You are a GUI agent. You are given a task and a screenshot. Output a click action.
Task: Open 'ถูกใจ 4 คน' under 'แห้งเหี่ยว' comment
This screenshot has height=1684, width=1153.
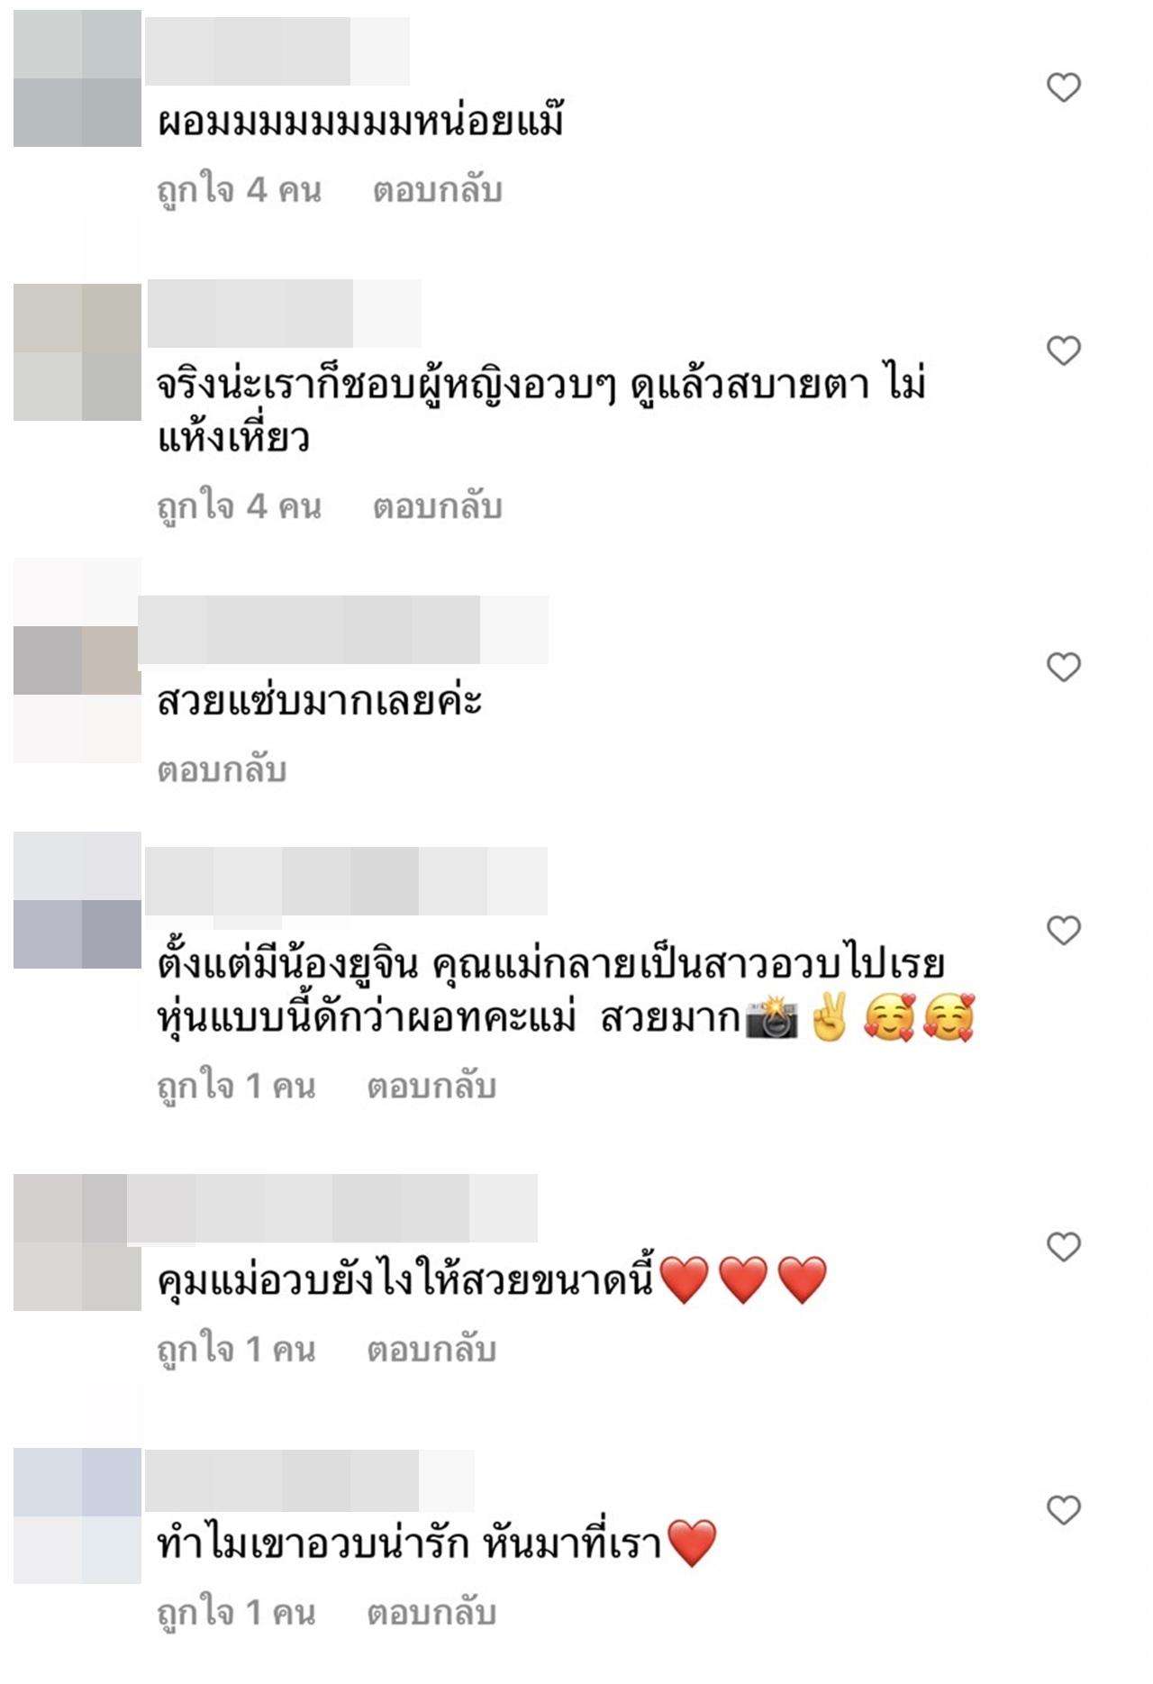click(239, 508)
